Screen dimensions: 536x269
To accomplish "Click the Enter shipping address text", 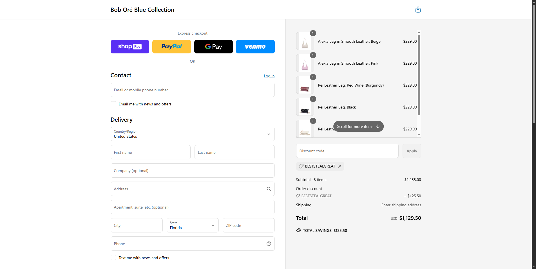I will (401, 205).
